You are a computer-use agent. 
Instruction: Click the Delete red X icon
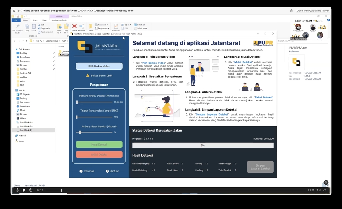click(x=74, y=26)
